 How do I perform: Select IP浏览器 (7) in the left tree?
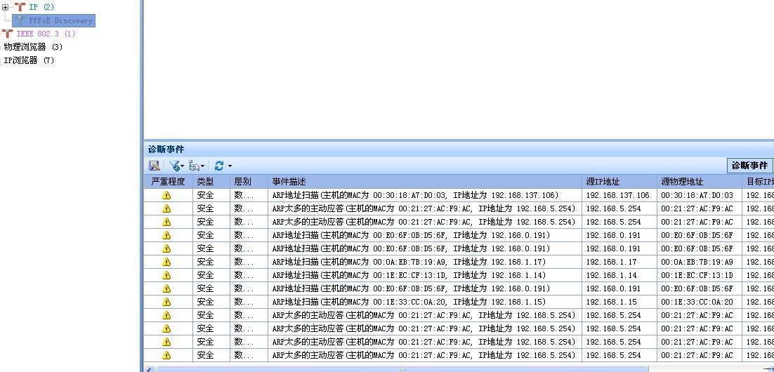[x=29, y=60]
